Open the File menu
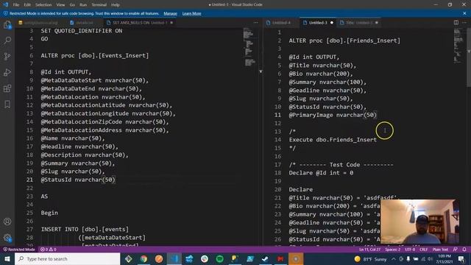The height and width of the screenshot is (265, 471). [x=16, y=5]
